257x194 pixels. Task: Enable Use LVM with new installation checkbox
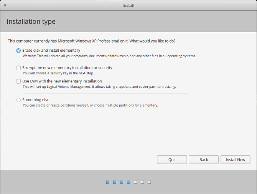pyautogui.click(x=18, y=81)
